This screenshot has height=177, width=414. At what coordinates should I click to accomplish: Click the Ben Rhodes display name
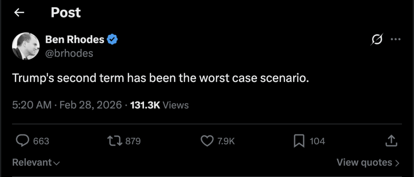[x=75, y=40]
